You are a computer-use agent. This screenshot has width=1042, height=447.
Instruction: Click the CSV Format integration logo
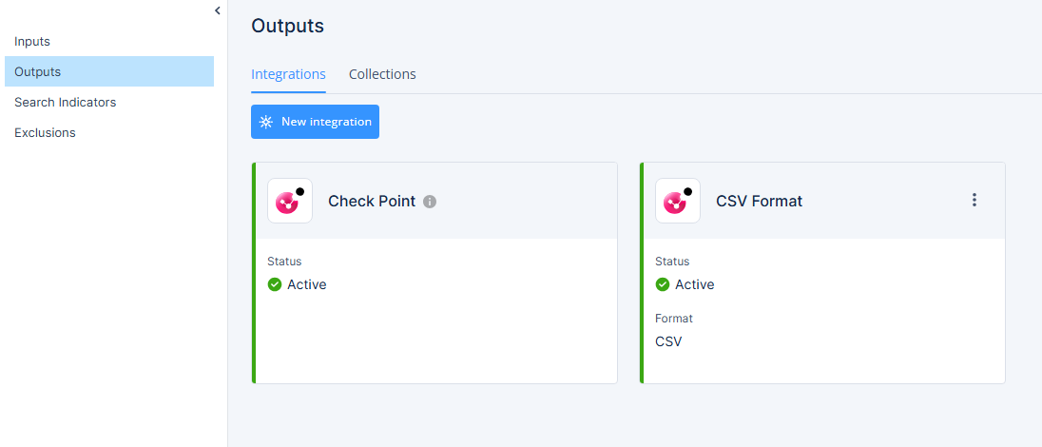point(678,201)
